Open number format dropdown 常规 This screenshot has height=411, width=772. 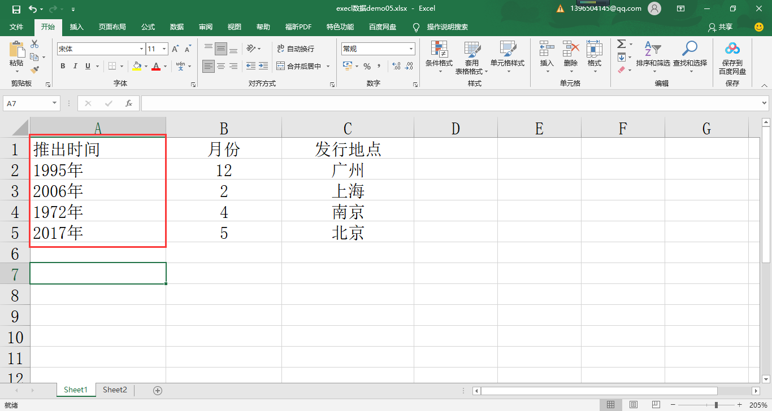411,49
